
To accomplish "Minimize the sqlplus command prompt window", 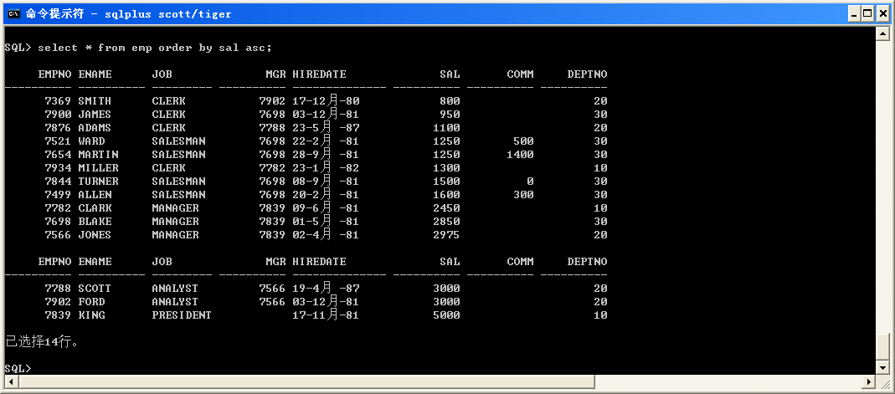I will click(x=854, y=13).
